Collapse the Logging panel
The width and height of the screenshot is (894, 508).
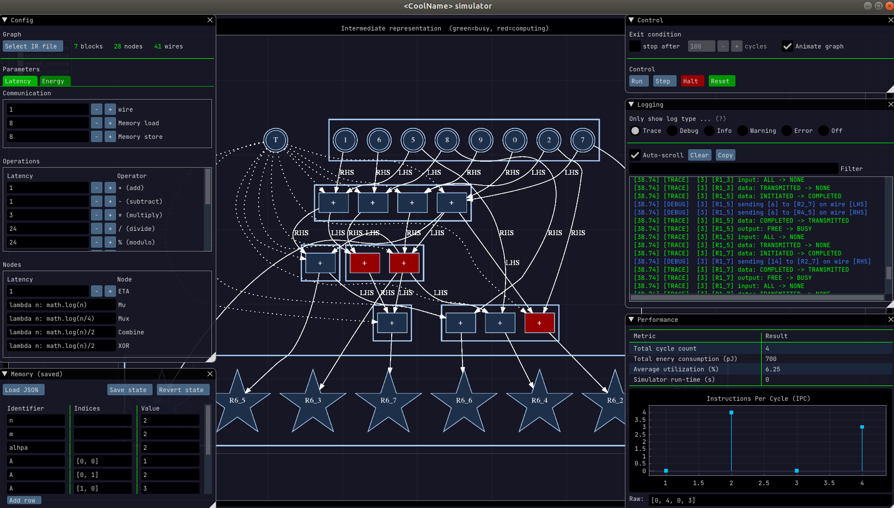tap(631, 105)
